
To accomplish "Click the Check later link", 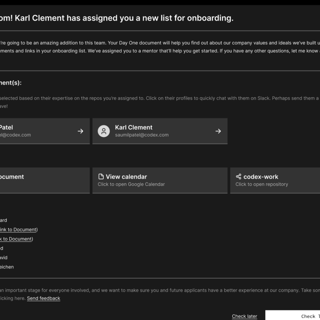I will click(244, 316).
